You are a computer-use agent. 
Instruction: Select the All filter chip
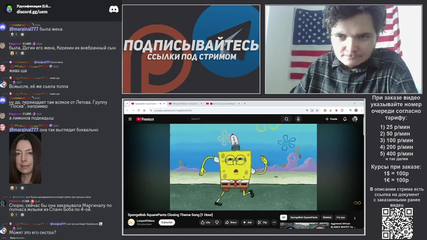[284, 217]
